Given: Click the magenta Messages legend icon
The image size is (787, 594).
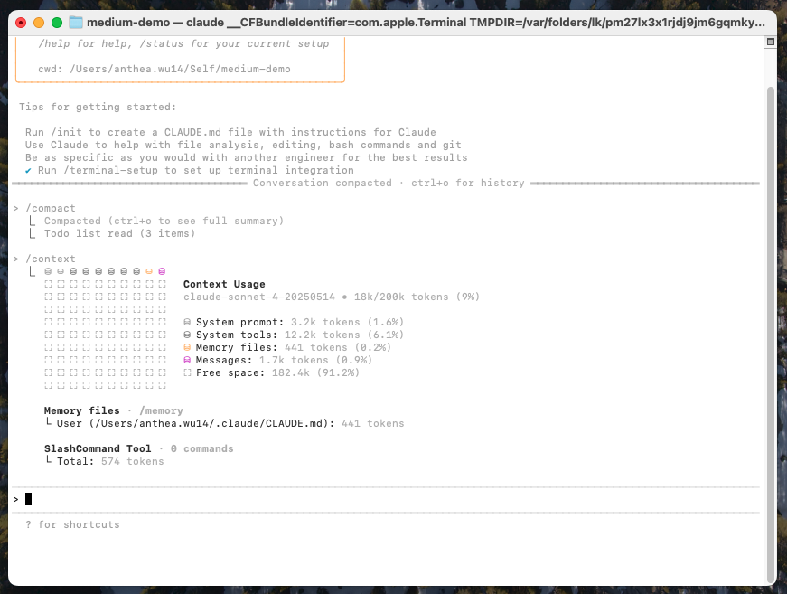Looking at the screenshot, I should (187, 360).
